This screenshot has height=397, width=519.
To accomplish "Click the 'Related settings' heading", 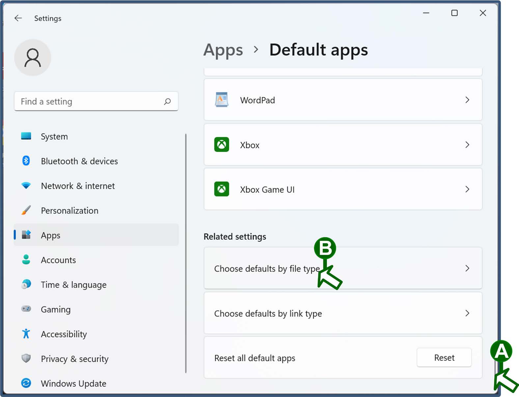I will coord(235,237).
